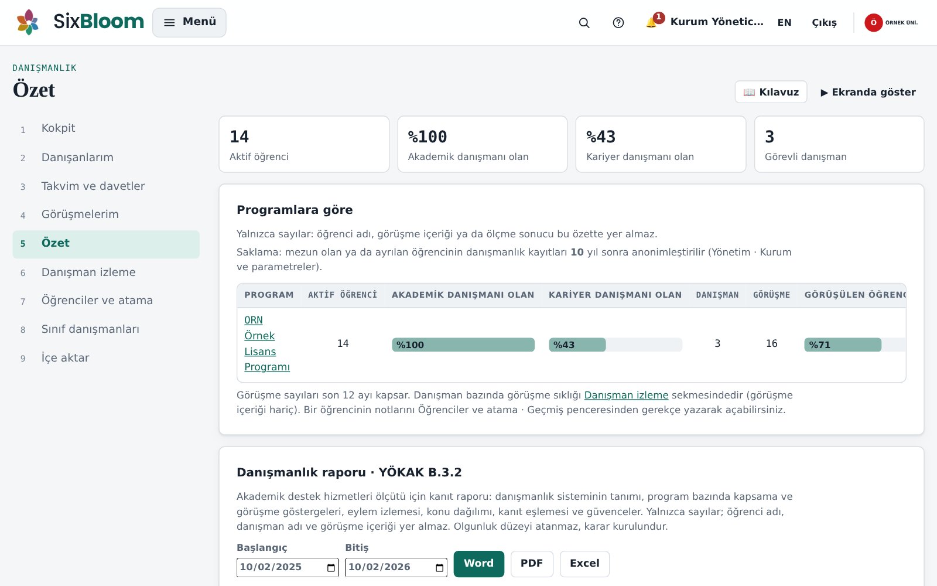This screenshot has height=586, width=937.
Task: Open Görüşmelerim in the sidebar
Action: click(106, 214)
